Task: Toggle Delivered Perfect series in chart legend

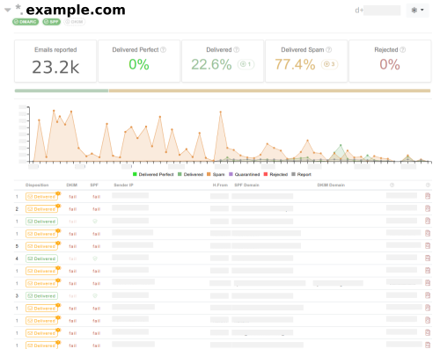Action: point(153,174)
